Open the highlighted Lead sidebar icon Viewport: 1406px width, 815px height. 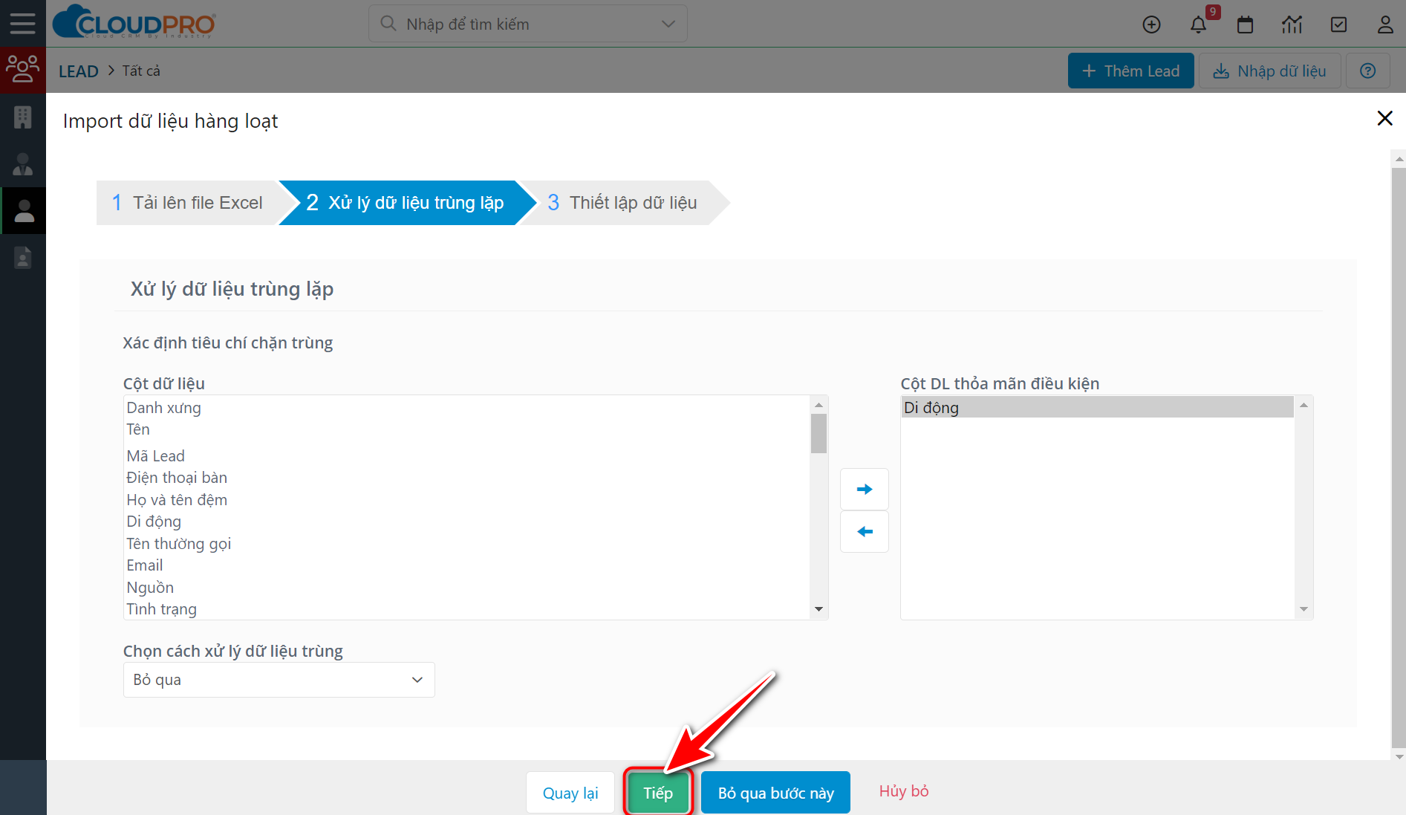pyautogui.click(x=24, y=211)
